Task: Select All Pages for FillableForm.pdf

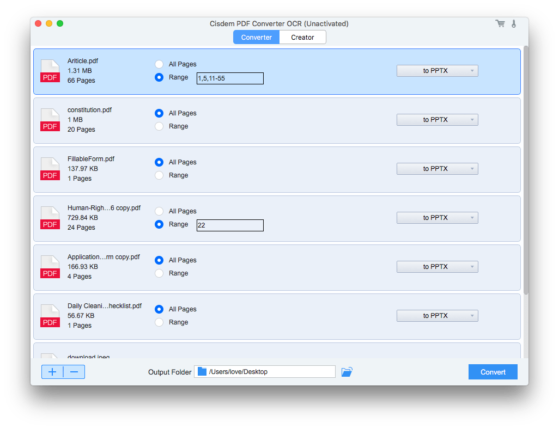Action: 159,162
